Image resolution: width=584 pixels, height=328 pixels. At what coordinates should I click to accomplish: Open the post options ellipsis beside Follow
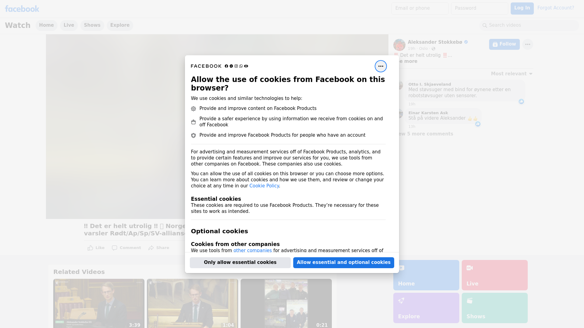coord(527,44)
